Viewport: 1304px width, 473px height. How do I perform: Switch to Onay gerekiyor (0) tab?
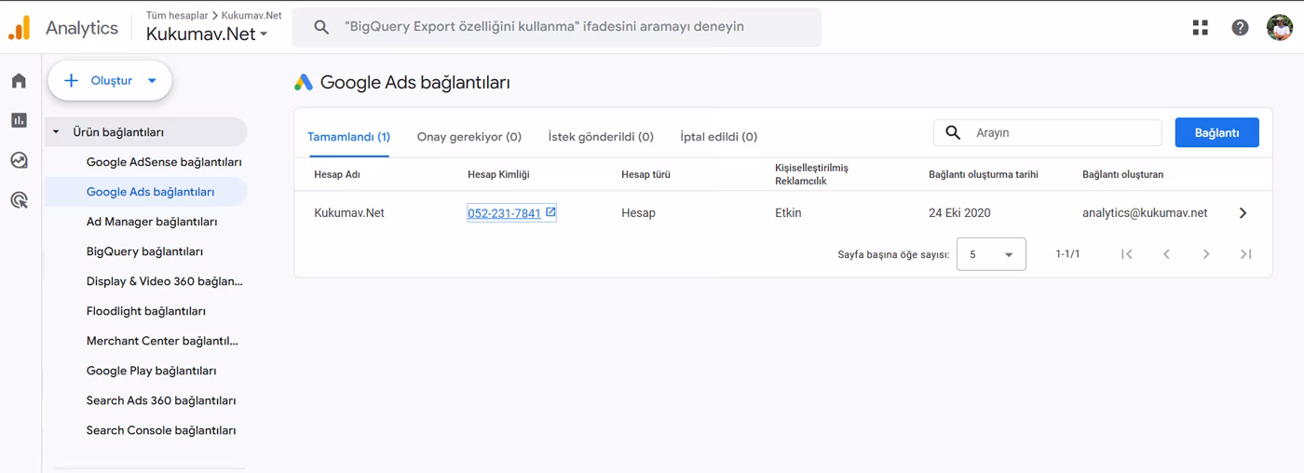click(469, 137)
